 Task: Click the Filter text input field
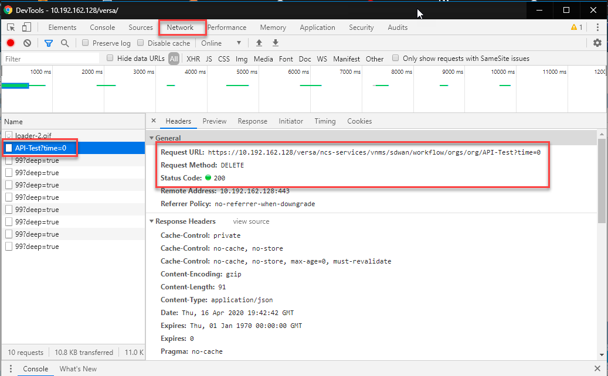coord(51,59)
